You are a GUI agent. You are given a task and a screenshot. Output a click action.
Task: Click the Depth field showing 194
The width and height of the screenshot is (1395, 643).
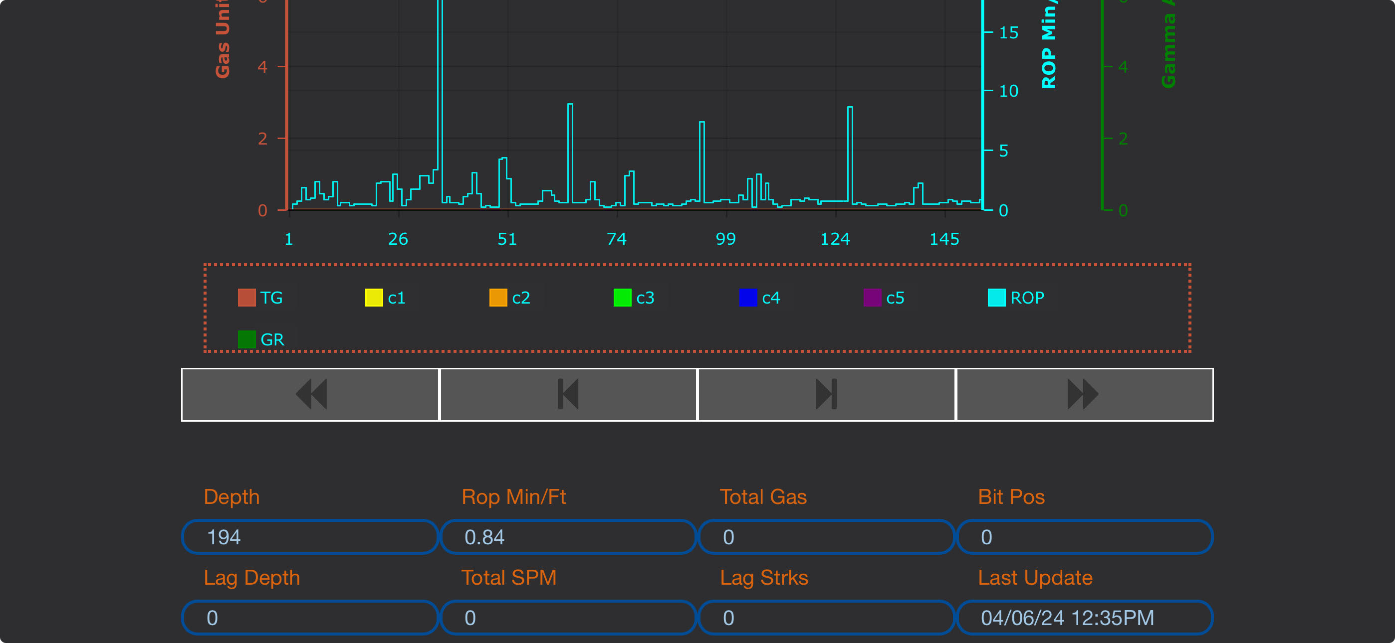pos(310,537)
